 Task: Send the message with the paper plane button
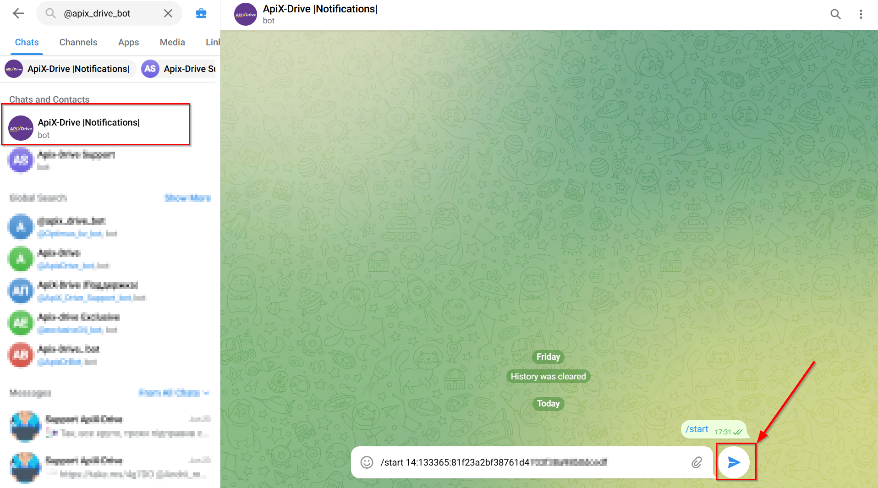click(734, 462)
